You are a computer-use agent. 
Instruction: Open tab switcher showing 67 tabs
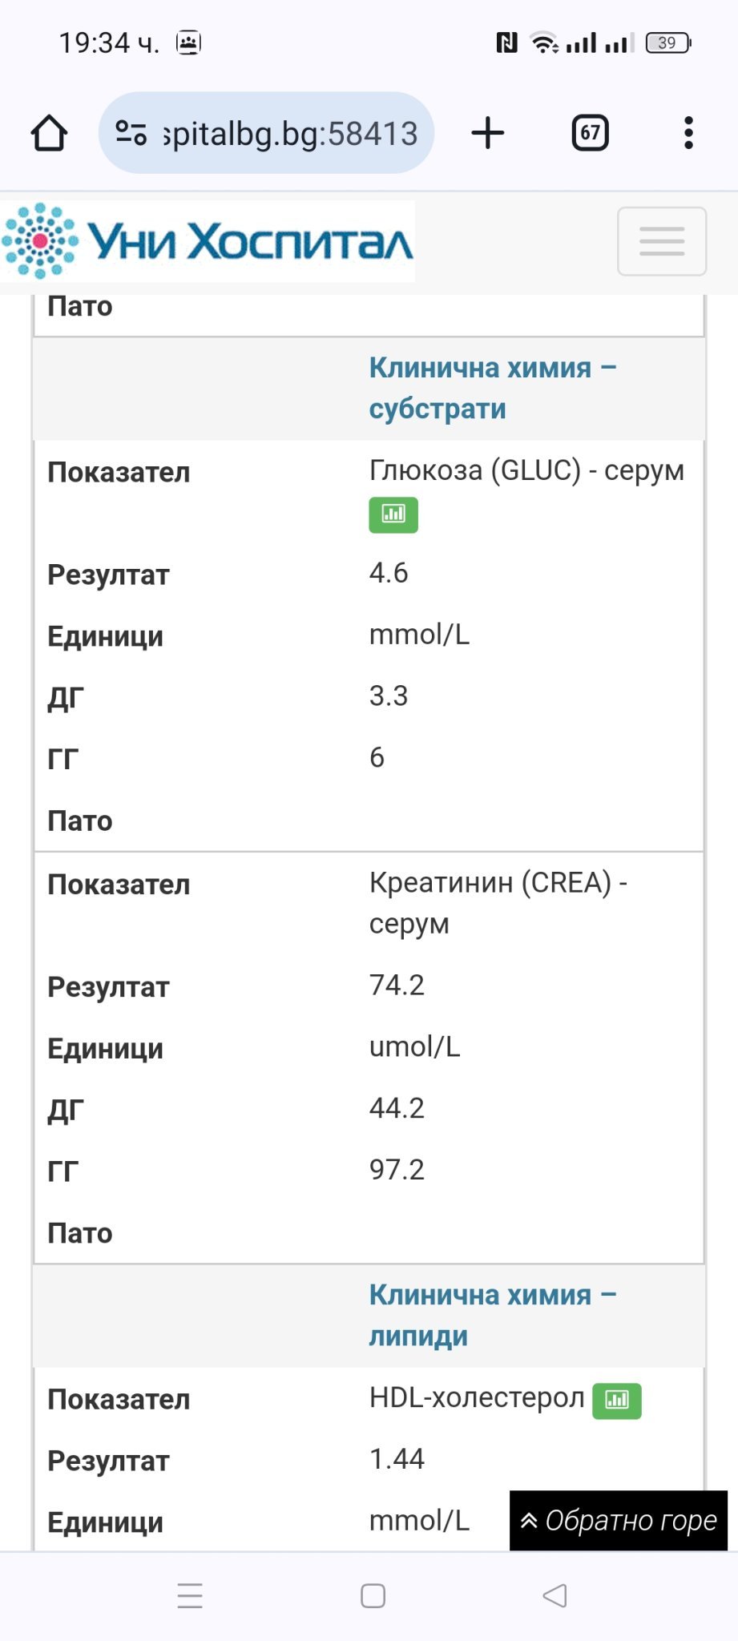[x=590, y=133]
